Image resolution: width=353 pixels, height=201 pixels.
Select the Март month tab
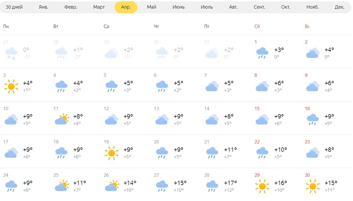click(99, 7)
